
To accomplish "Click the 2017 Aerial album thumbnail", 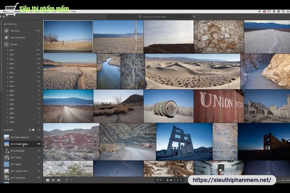I will tap(6, 158).
